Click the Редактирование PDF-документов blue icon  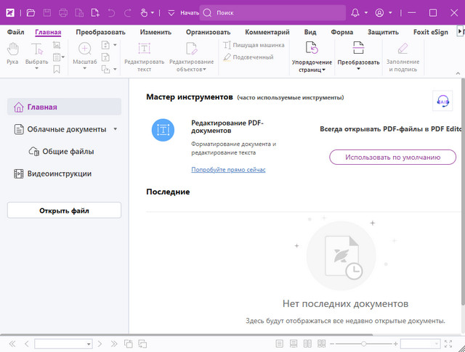(162, 131)
